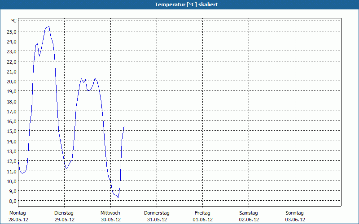This screenshot has height=224, width=359.
Task: Select the 12,0 axis label
Action: click(x=12, y=161)
